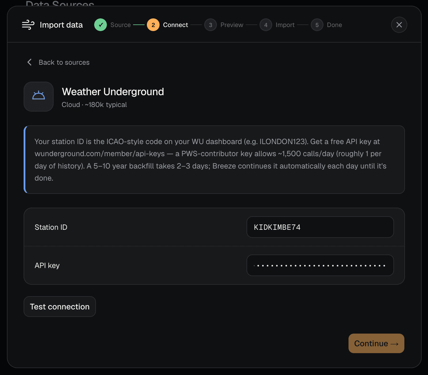Click the Test connection button
Screen dimensions: 428x375
60,307
